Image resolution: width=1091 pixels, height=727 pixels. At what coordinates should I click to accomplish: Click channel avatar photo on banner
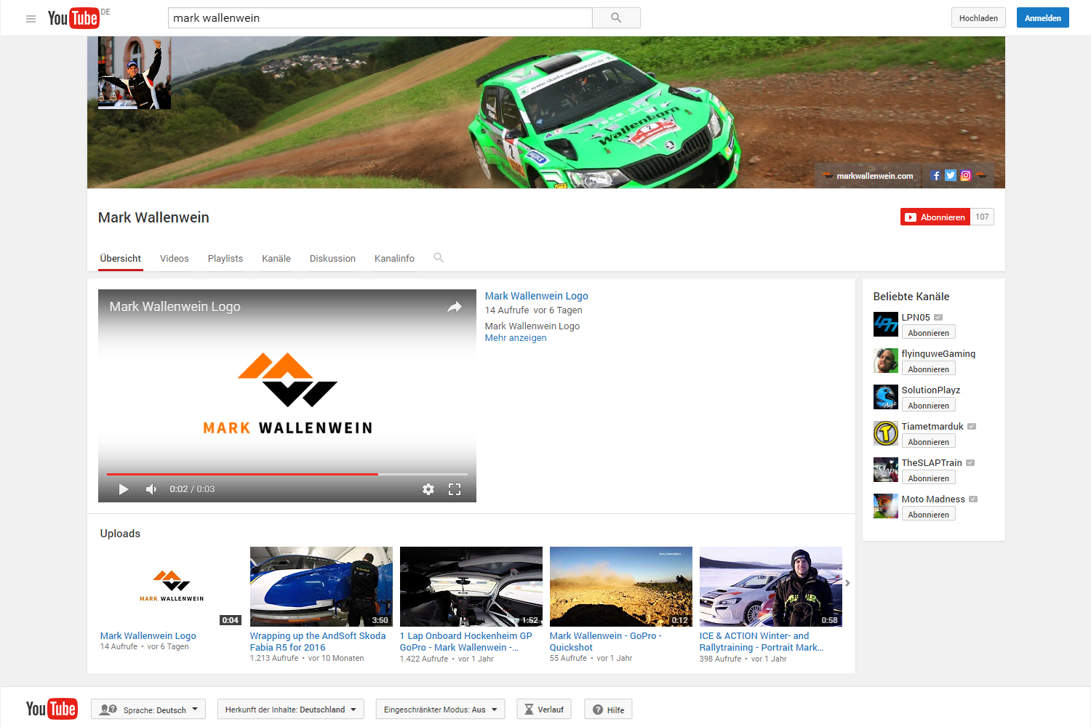click(x=135, y=73)
